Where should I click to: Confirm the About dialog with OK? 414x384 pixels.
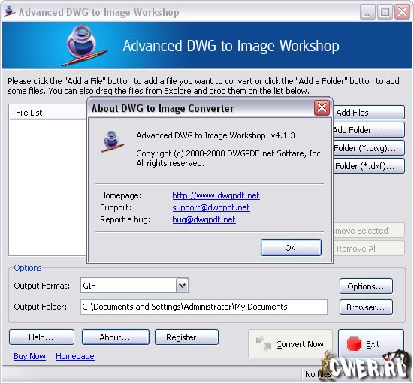291,248
